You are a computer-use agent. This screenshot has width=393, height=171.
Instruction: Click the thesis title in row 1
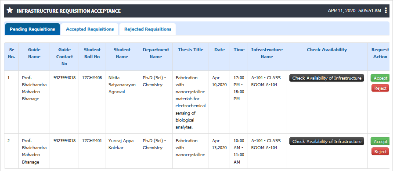[191, 102]
